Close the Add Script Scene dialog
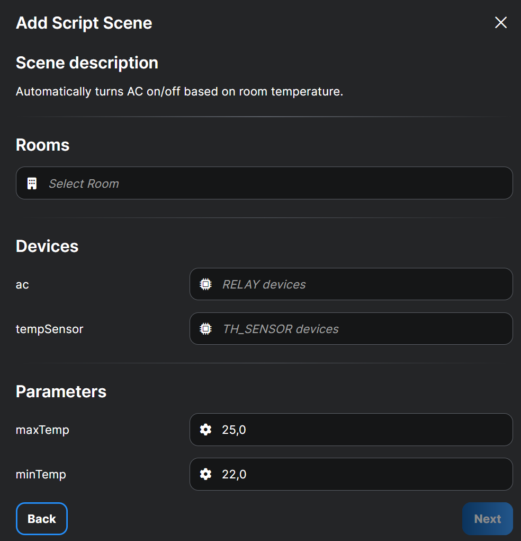The height and width of the screenshot is (541, 521). pos(500,22)
